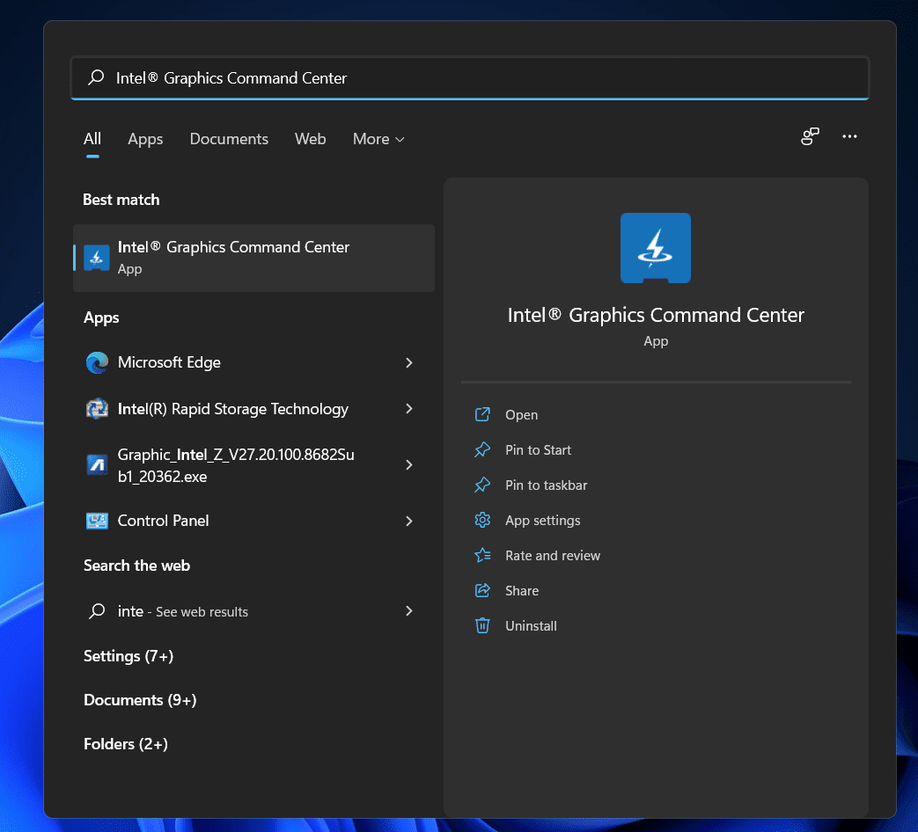Screen dimensions: 918x832
Task: Select App settings option
Action: click(x=542, y=520)
